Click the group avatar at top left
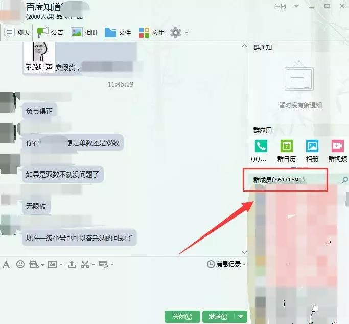Screen dimensions: 349x324 12,11
